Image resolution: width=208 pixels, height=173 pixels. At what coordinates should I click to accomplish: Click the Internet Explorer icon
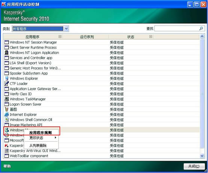[x=6, y=115]
